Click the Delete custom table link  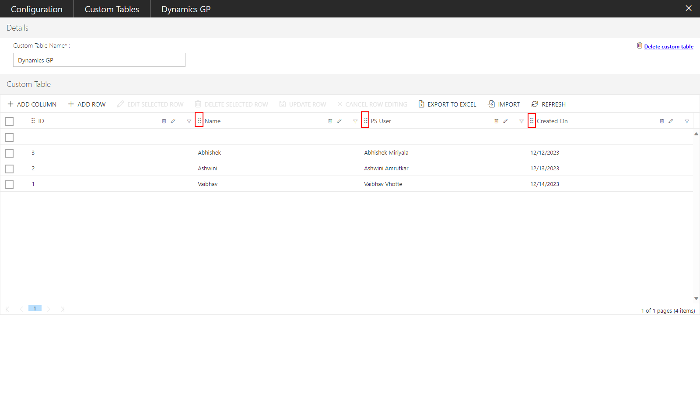(668, 47)
